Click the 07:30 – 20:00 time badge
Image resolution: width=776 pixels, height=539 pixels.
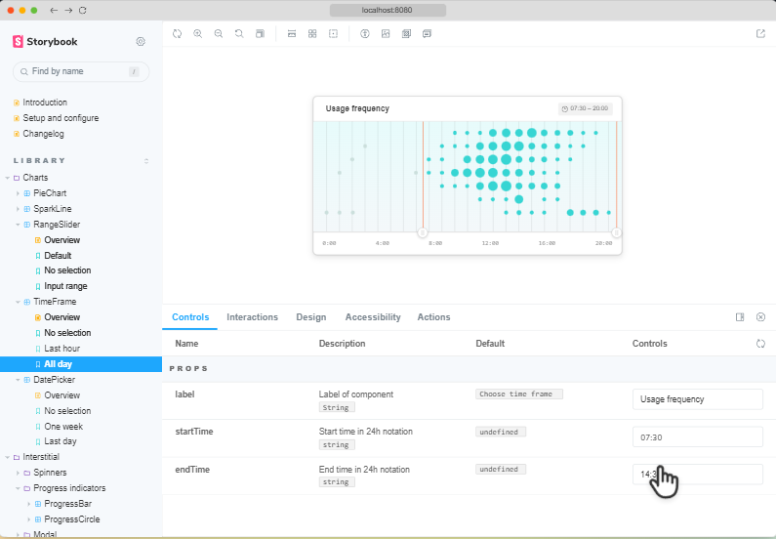(585, 108)
